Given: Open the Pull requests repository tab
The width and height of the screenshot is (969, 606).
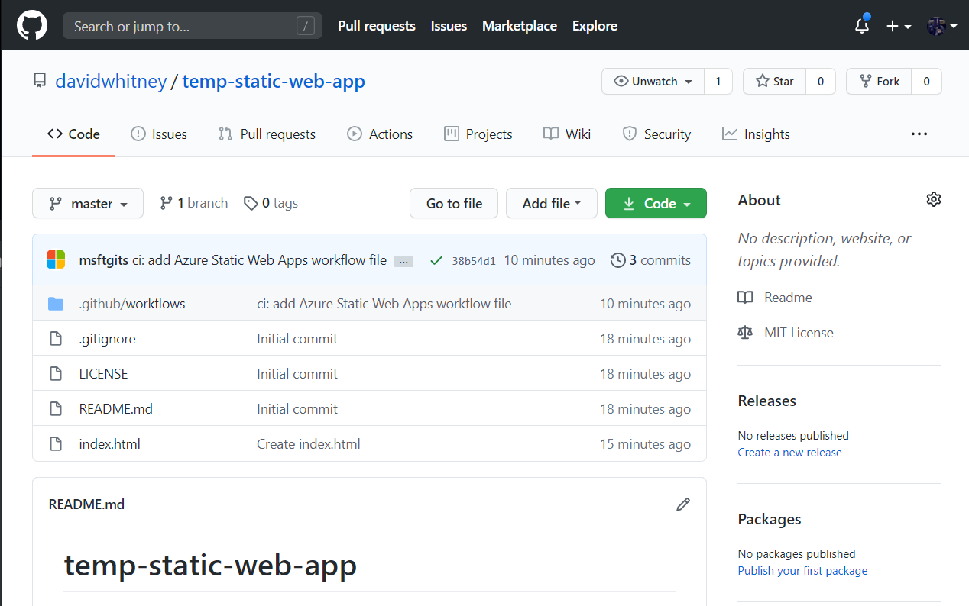Looking at the screenshot, I should [x=267, y=134].
